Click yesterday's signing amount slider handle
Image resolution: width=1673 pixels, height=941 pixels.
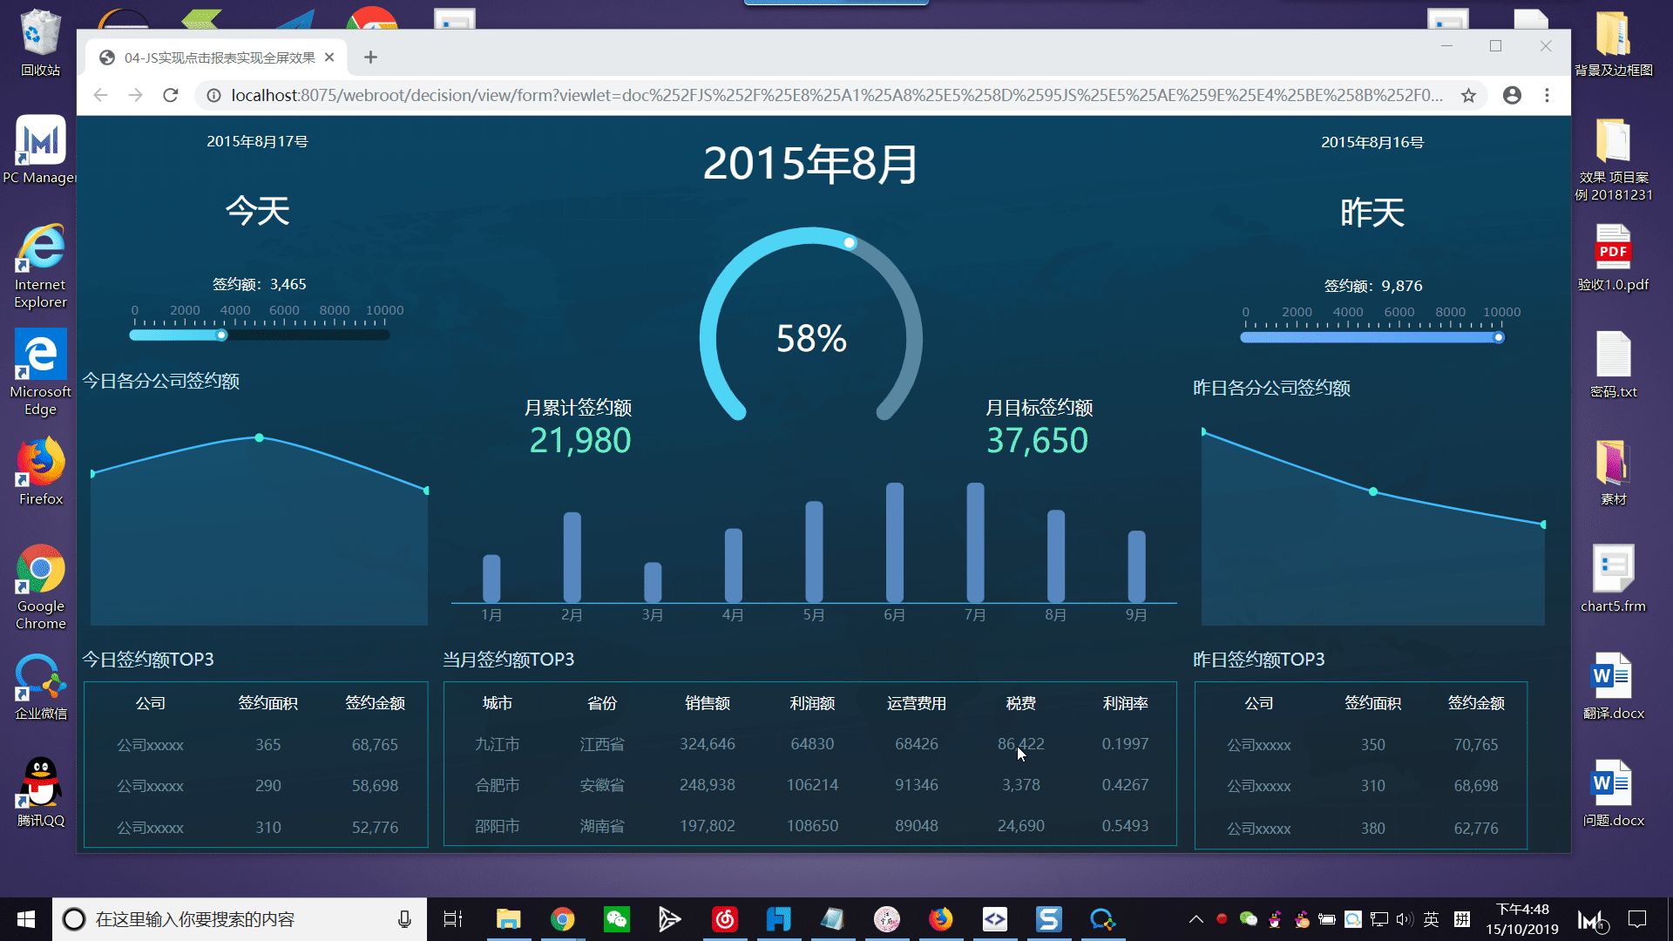pyautogui.click(x=1498, y=337)
